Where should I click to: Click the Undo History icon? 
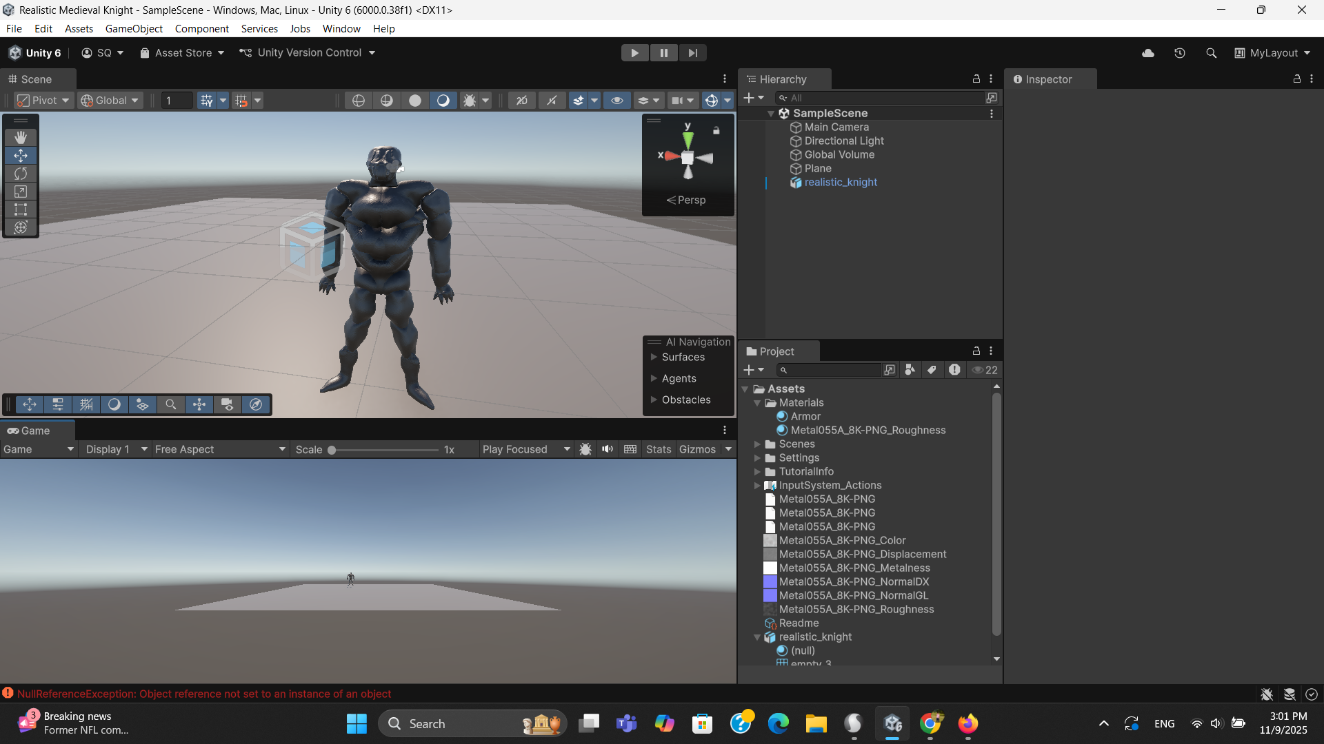pyautogui.click(x=1180, y=53)
